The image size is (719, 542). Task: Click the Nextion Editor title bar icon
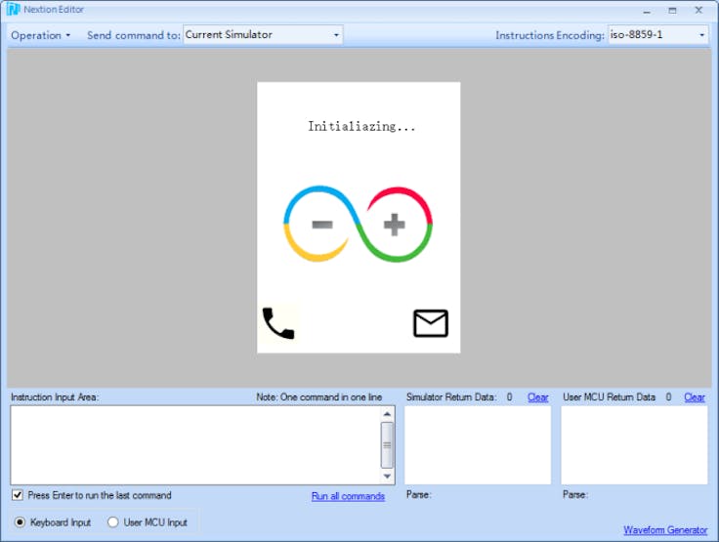pyautogui.click(x=14, y=10)
